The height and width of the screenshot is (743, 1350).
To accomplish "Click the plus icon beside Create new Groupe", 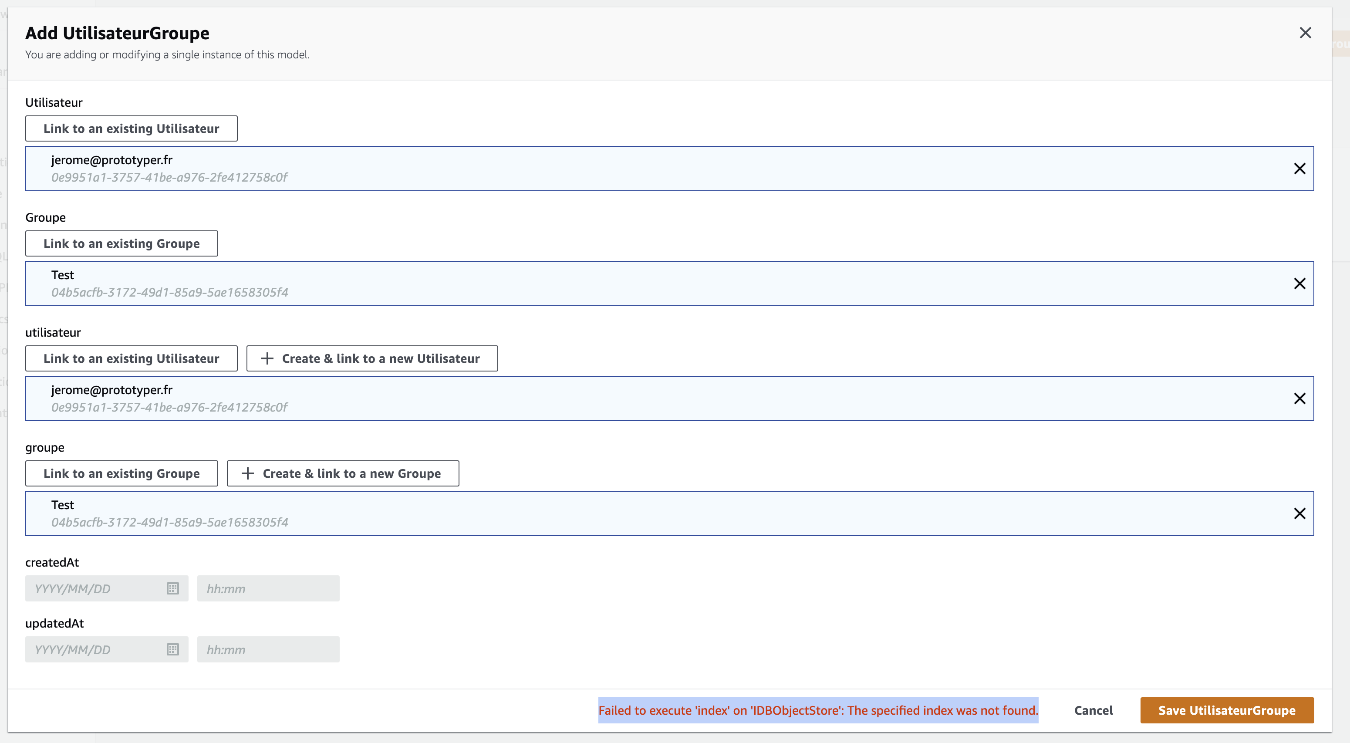I will (247, 473).
